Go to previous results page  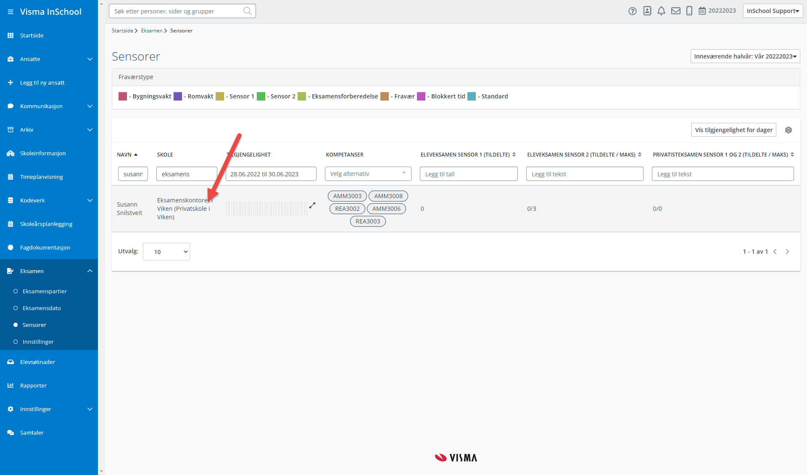pyautogui.click(x=775, y=252)
